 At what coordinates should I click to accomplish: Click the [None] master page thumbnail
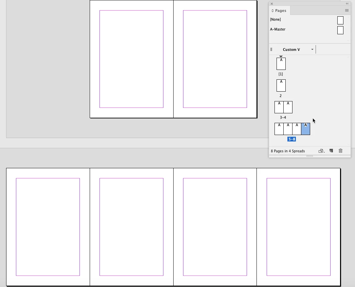pos(340,20)
